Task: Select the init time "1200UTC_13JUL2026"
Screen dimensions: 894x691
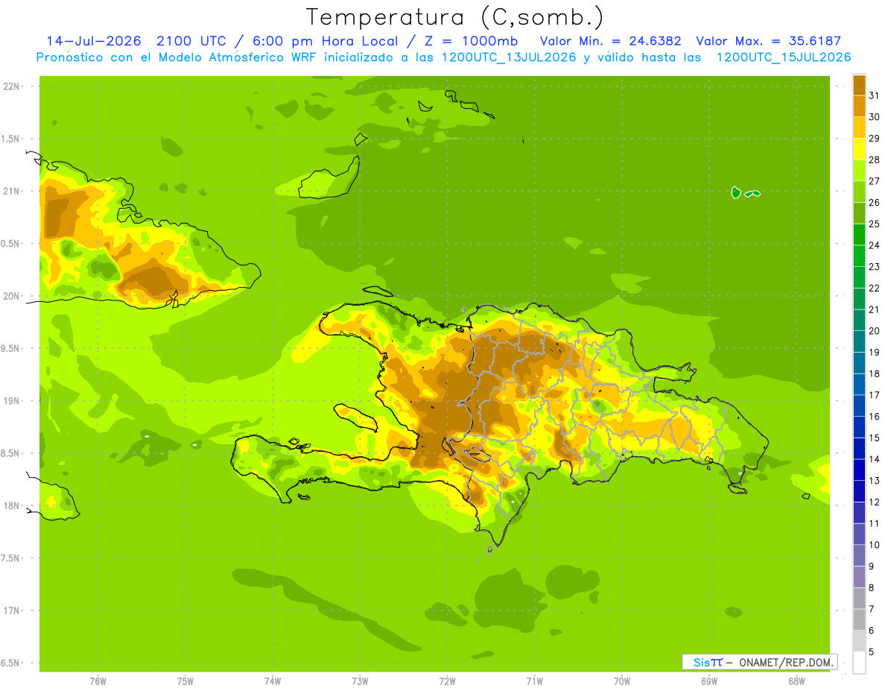Action: pyautogui.click(x=509, y=57)
